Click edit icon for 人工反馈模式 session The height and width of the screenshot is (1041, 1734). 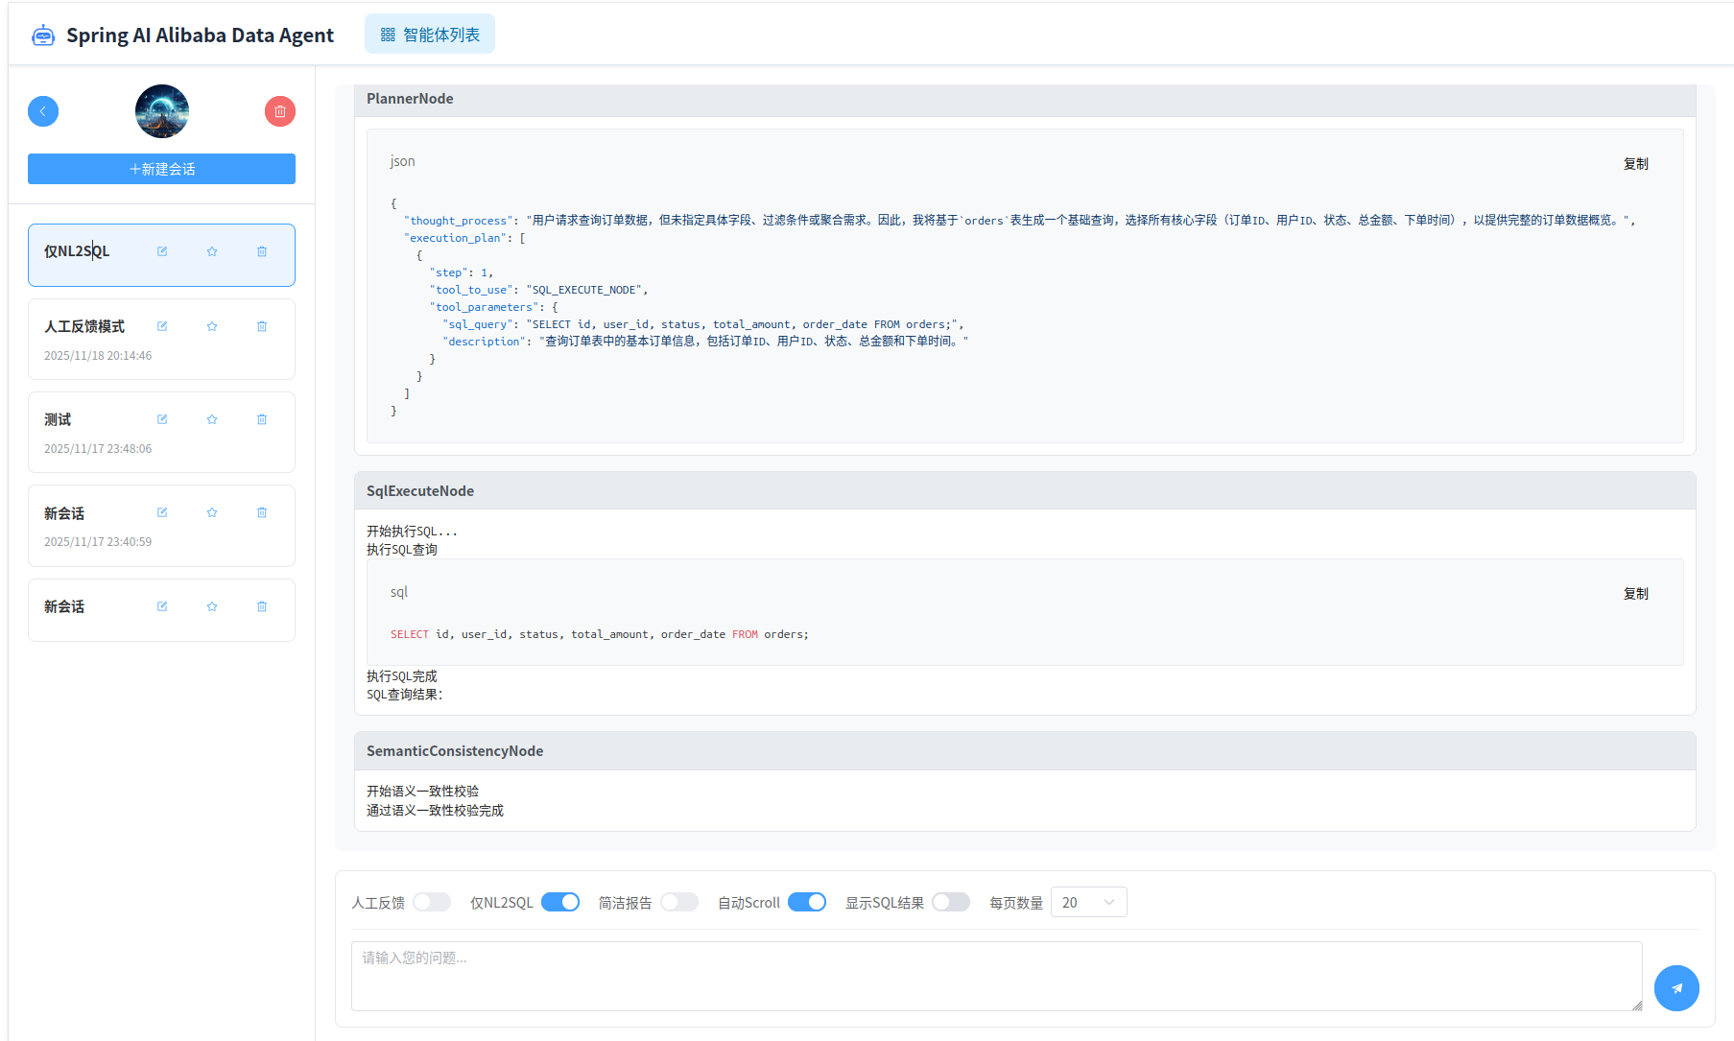pyautogui.click(x=162, y=326)
